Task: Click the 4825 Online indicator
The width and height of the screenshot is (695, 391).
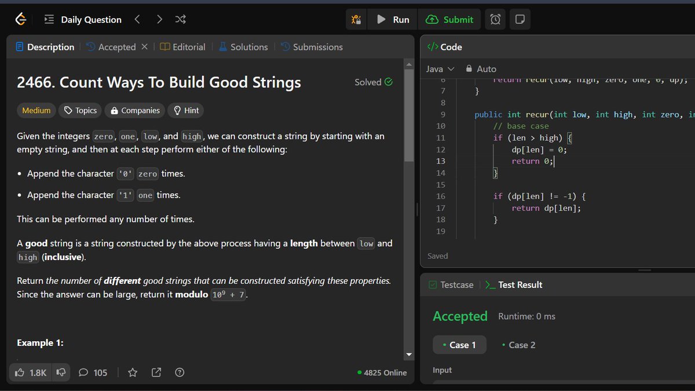Action: pos(382,372)
